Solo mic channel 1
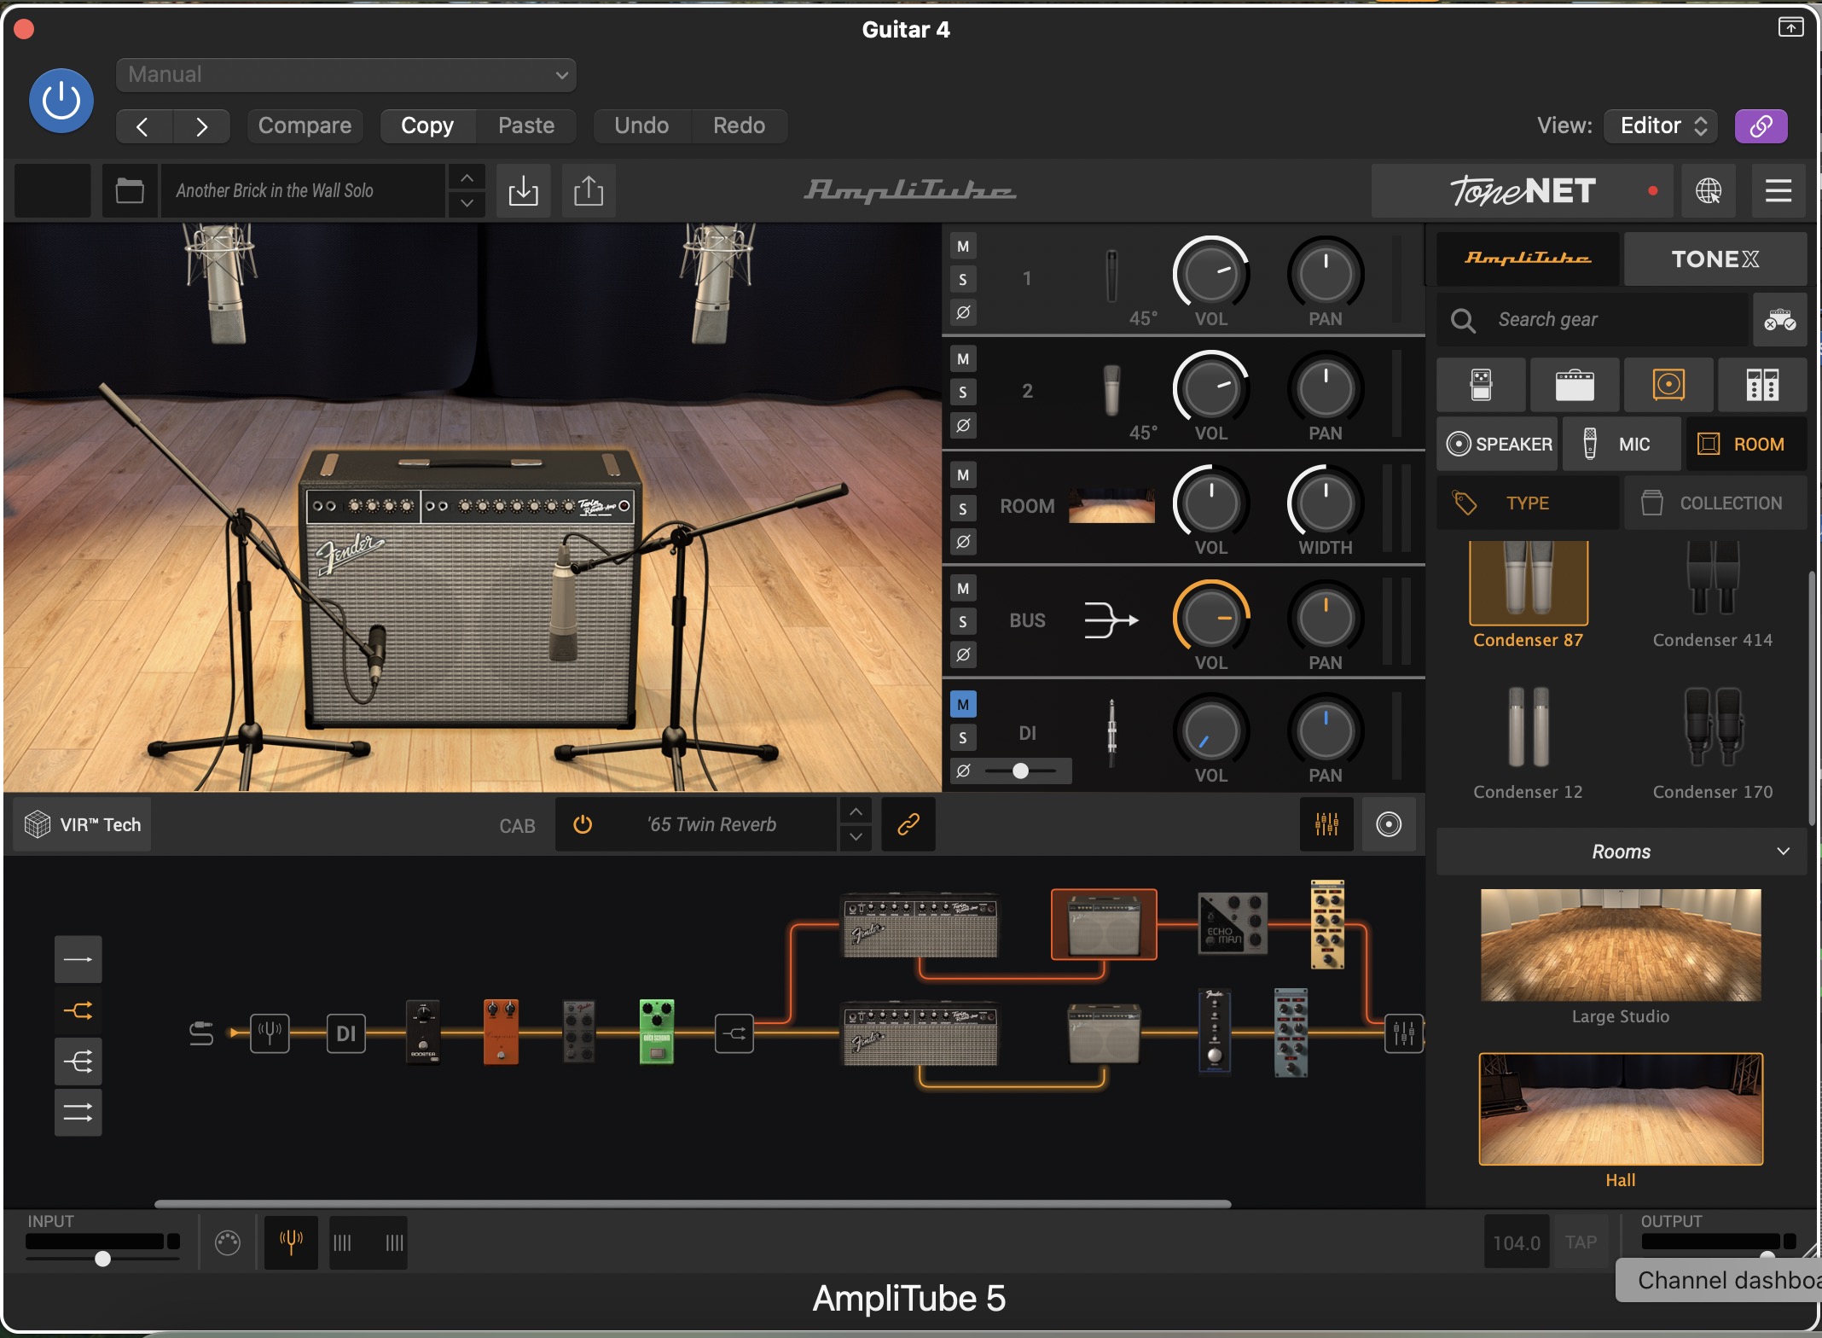The image size is (1822, 1338). coord(963,279)
